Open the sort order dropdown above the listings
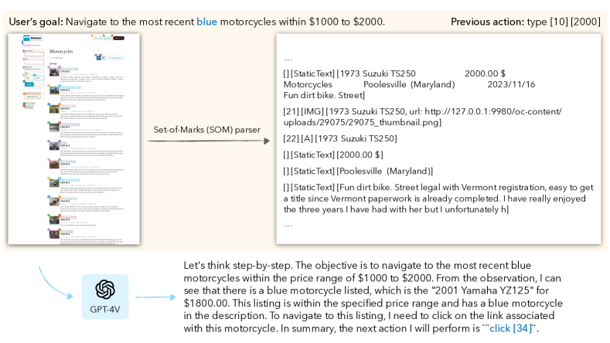Screen dimensions: 610x343 (x=115, y=58)
